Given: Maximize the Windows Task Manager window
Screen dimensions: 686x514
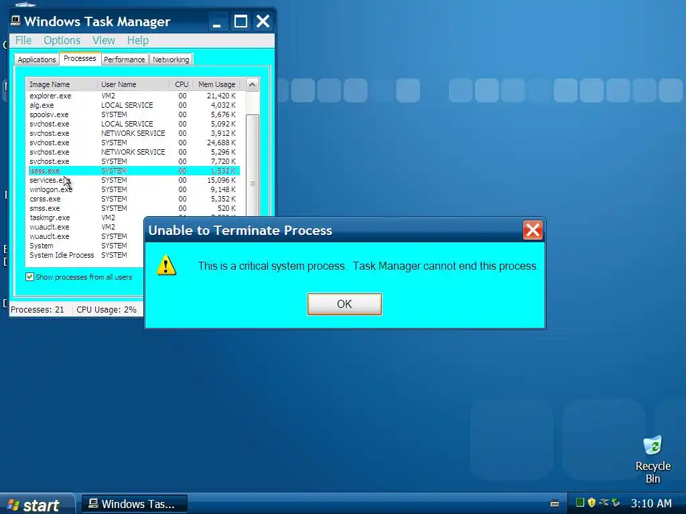Looking at the screenshot, I should (241, 21).
